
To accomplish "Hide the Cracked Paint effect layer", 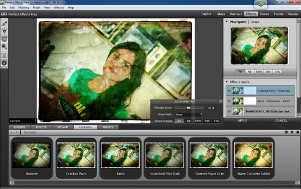I will (x=229, y=90).
